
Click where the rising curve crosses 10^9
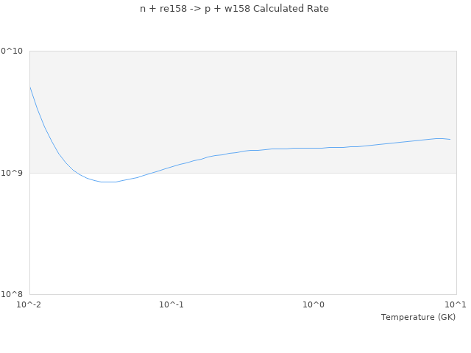[148, 173]
